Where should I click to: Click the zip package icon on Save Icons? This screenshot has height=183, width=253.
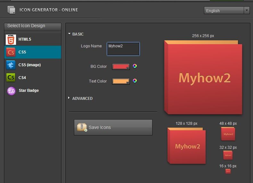82,127
